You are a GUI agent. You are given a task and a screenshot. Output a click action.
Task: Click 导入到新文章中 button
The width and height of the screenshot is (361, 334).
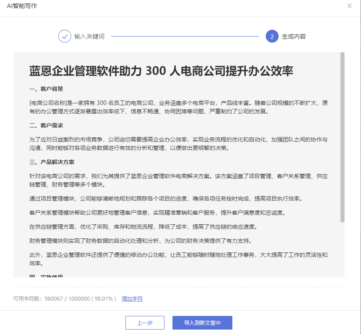point(202,323)
